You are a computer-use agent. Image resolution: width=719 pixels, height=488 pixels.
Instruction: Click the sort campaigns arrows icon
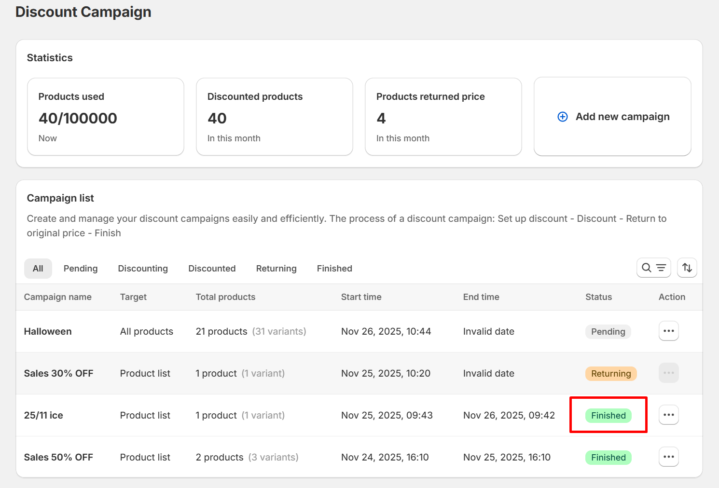[x=687, y=268]
